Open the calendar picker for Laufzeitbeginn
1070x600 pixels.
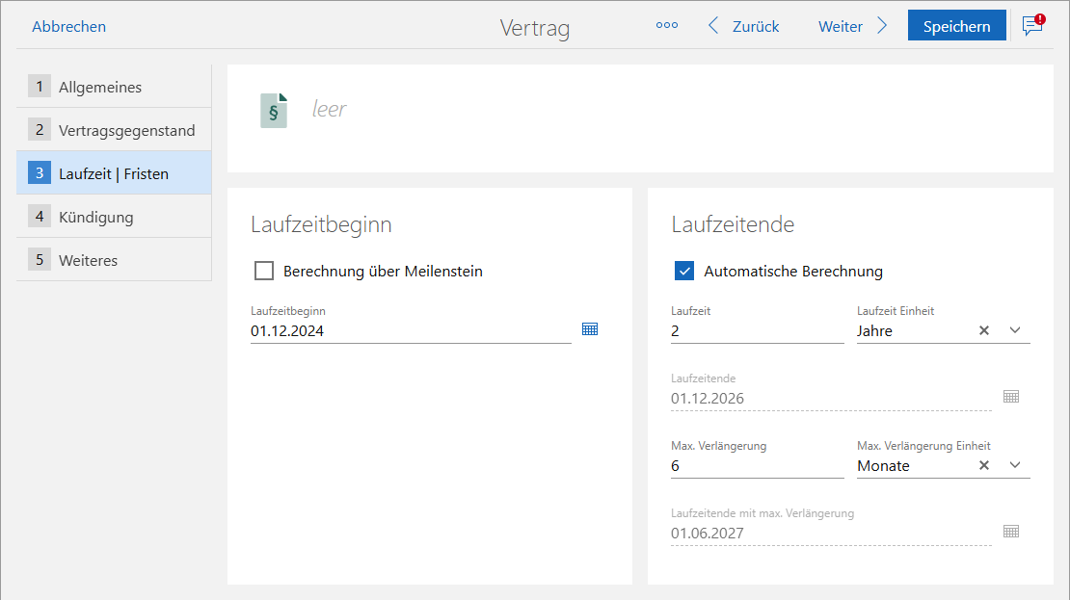coord(590,328)
